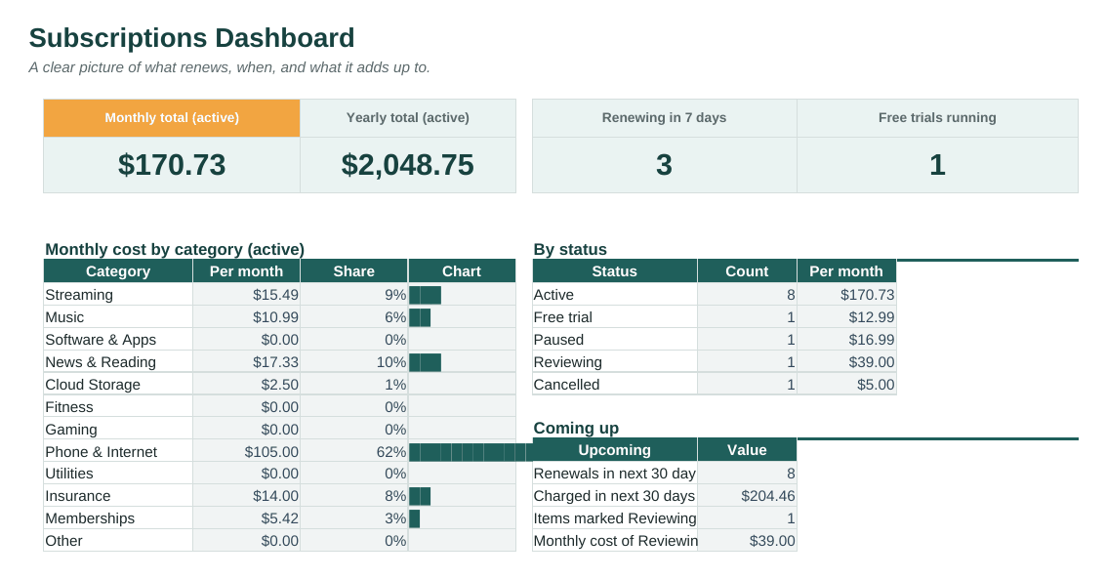Click the $16.99 Paused cost cell
Image resolution: width=1106 pixels, height=579 pixels.
846,340
